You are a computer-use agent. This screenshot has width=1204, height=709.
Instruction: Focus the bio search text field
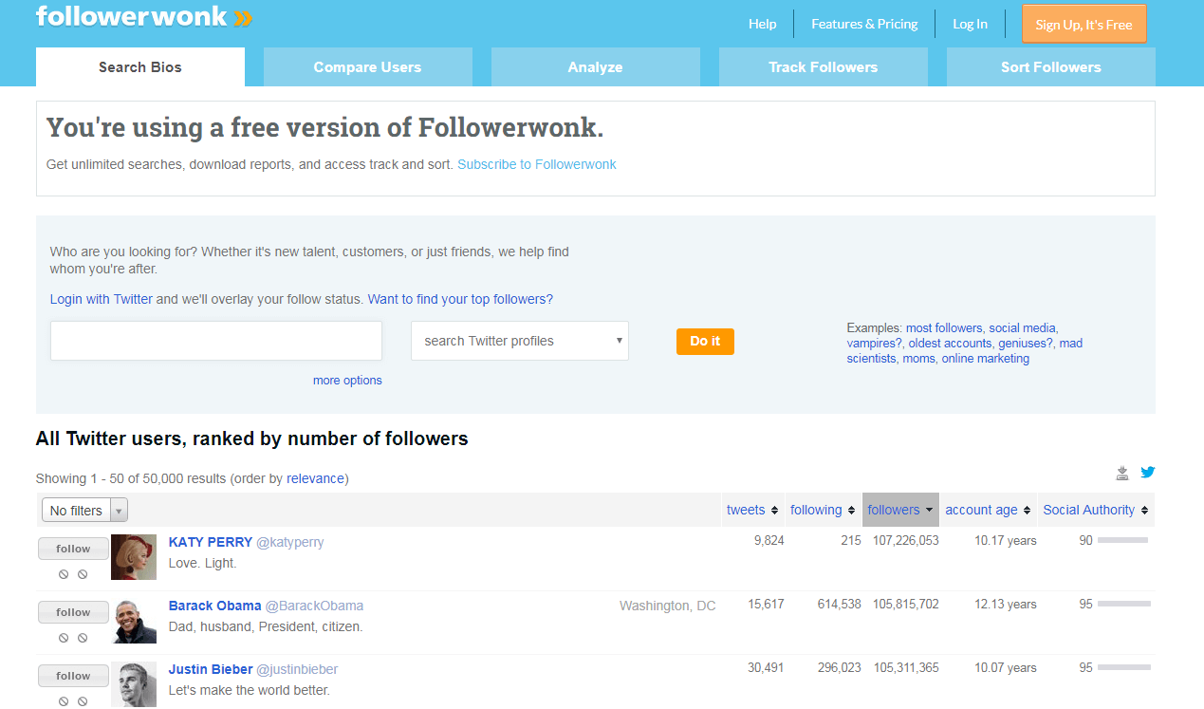click(x=216, y=341)
